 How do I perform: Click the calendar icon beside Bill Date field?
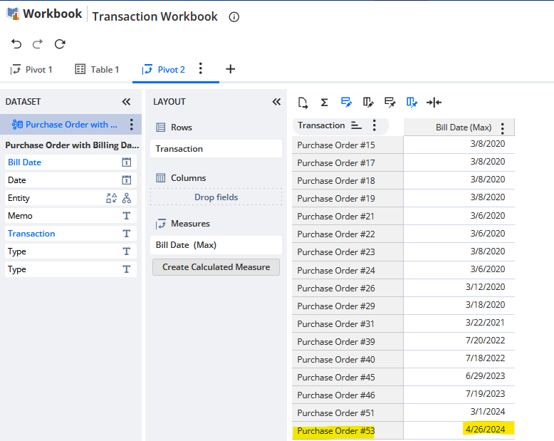127,162
